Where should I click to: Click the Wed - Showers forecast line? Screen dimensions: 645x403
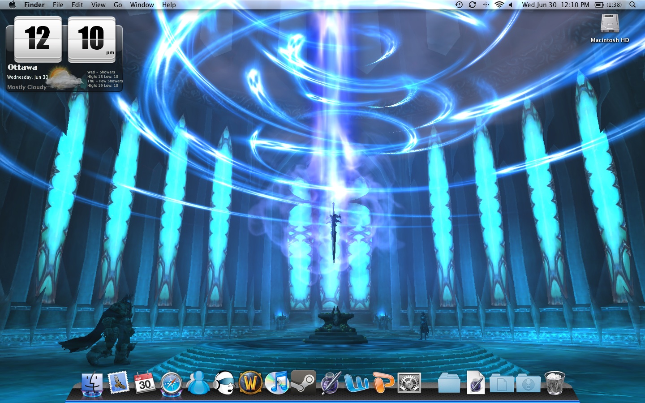coord(101,72)
